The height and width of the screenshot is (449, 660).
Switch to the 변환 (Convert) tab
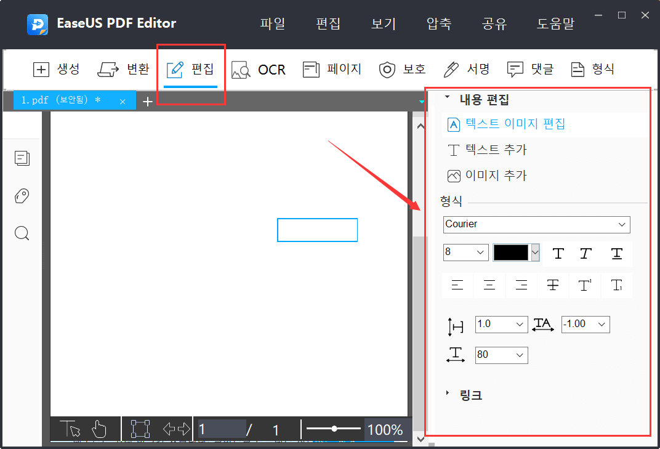click(123, 69)
